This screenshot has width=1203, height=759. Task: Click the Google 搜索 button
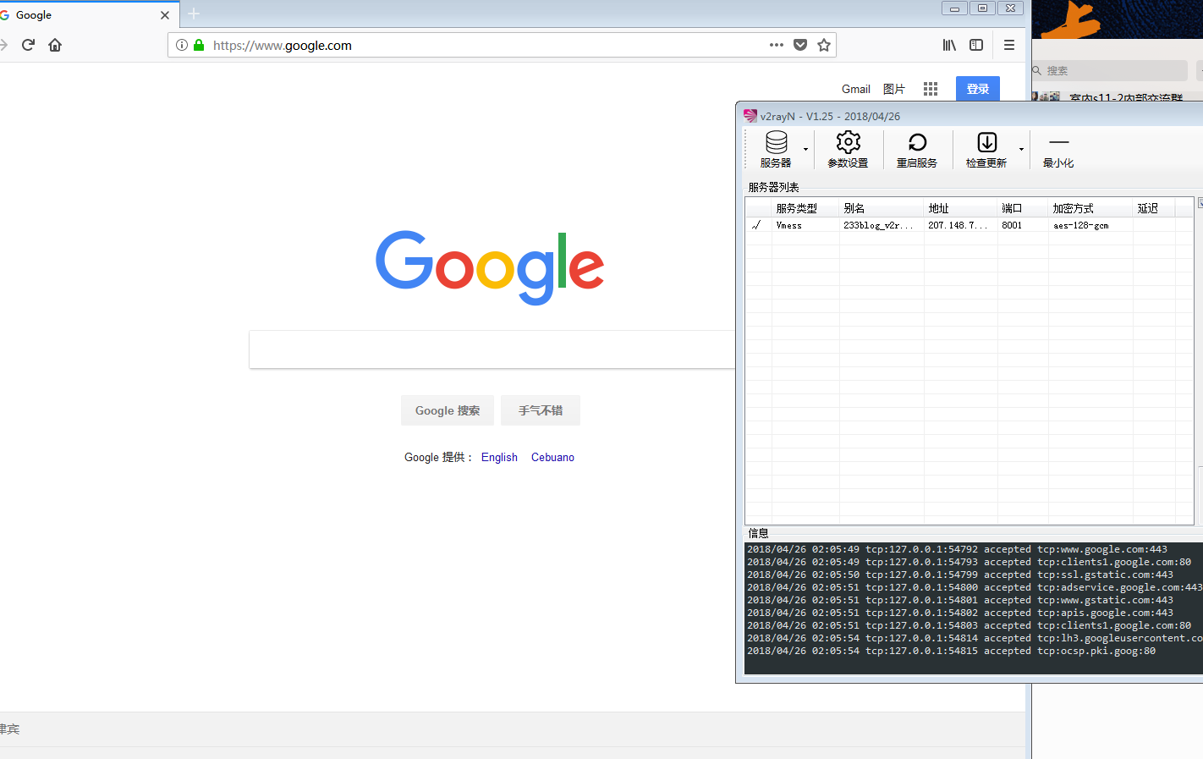click(x=448, y=410)
